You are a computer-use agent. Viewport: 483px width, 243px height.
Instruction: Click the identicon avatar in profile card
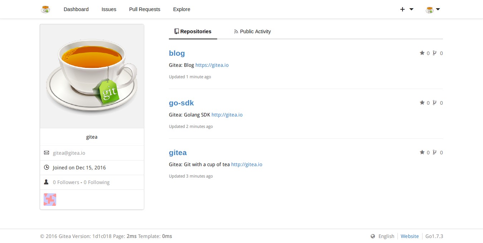pyautogui.click(x=50, y=200)
